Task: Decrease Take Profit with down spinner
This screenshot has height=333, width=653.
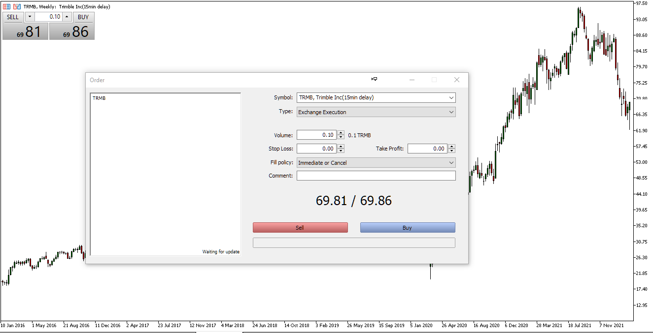Action: click(x=452, y=151)
